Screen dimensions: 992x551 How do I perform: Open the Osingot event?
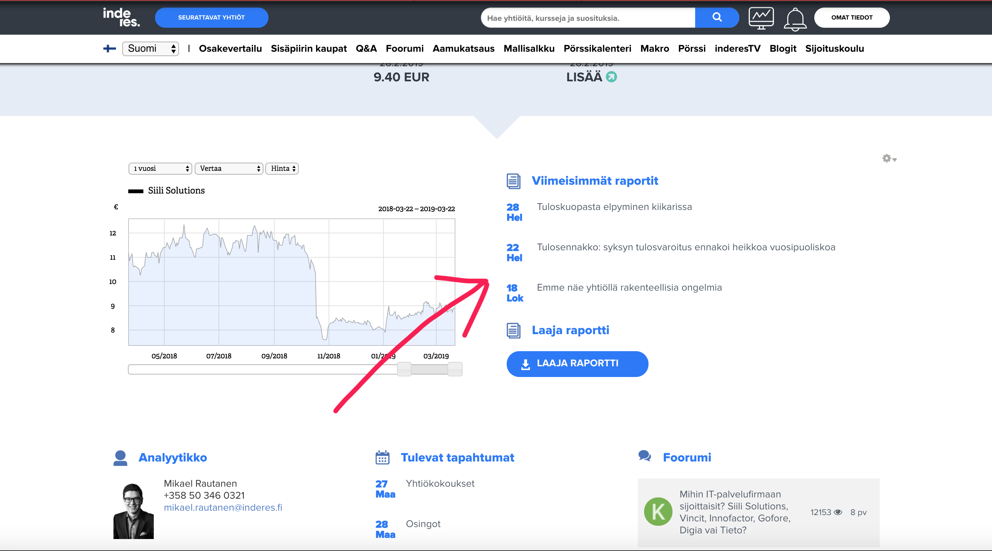[x=423, y=524]
